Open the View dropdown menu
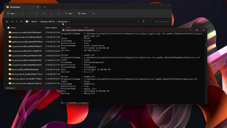Screen dimensions: 227x128 pyautogui.click(x=83, y=14)
